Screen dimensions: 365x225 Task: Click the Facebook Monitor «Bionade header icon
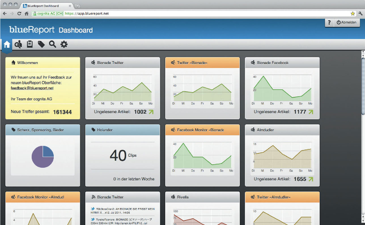[173, 130]
